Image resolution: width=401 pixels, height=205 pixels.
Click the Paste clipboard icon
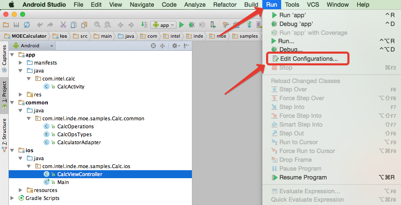tap(84, 25)
